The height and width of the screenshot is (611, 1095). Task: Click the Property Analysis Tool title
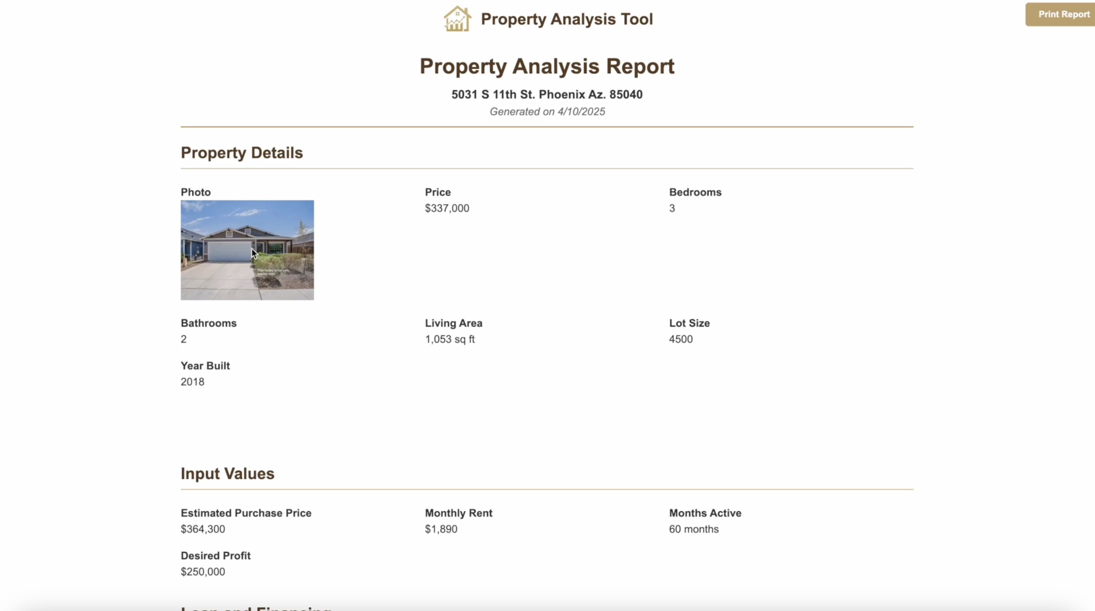click(x=566, y=19)
